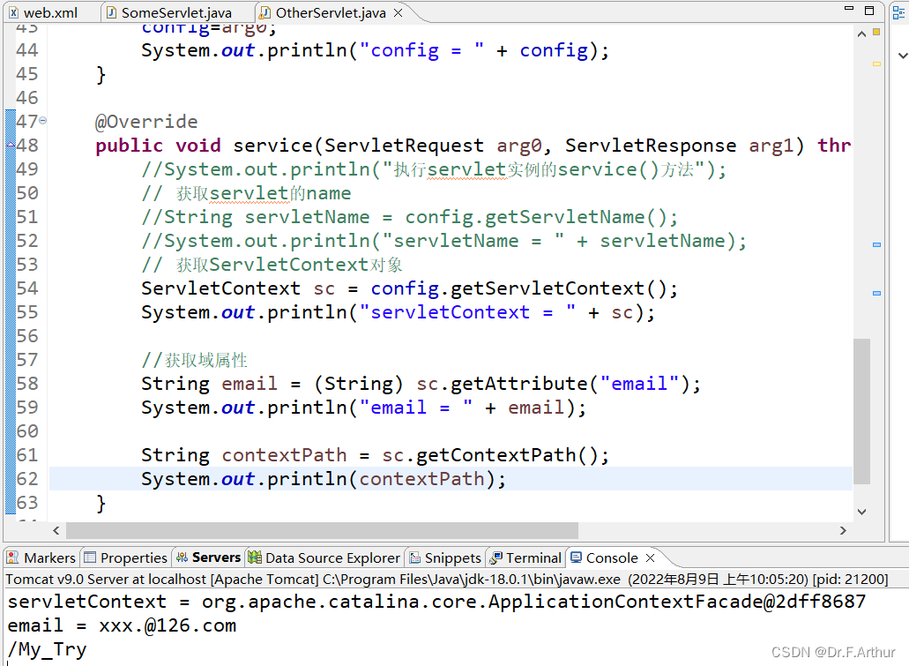The width and height of the screenshot is (909, 666).
Task: Click line number 62 in the gutter
Action: [27, 479]
